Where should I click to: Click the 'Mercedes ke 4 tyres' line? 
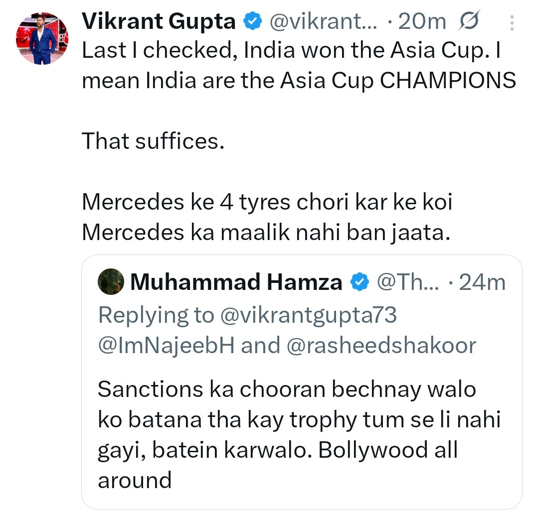[x=267, y=203]
